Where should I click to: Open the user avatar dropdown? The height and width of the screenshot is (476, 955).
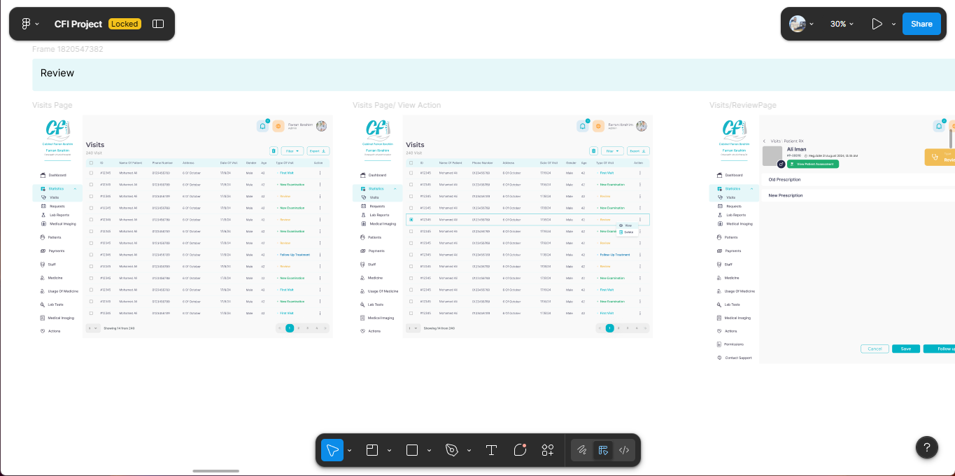click(x=802, y=24)
